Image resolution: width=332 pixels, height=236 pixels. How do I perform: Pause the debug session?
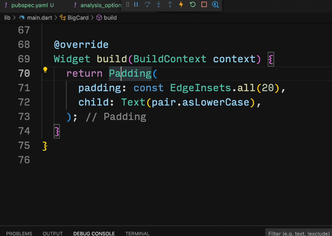coord(136,5)
